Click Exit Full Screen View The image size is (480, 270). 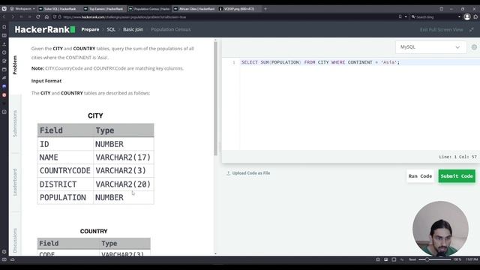[442, 30]
